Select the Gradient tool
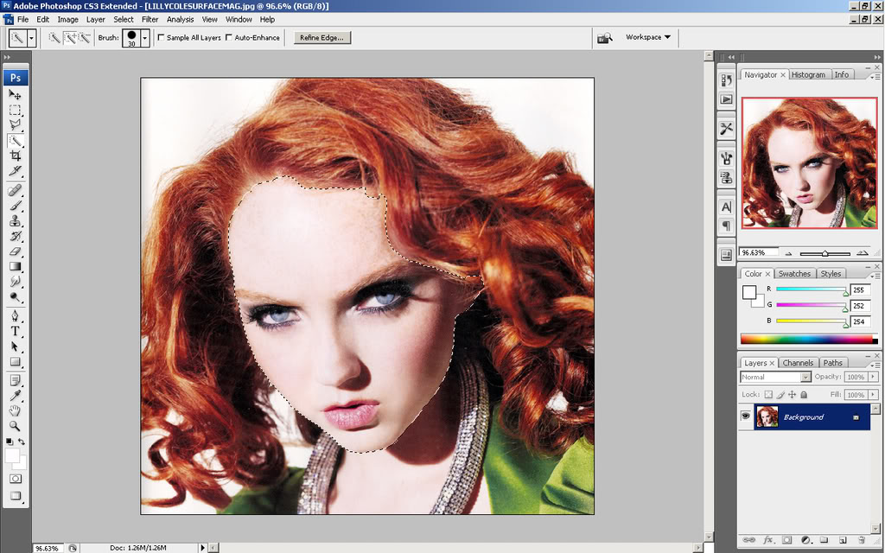 [x=16, y=267]
